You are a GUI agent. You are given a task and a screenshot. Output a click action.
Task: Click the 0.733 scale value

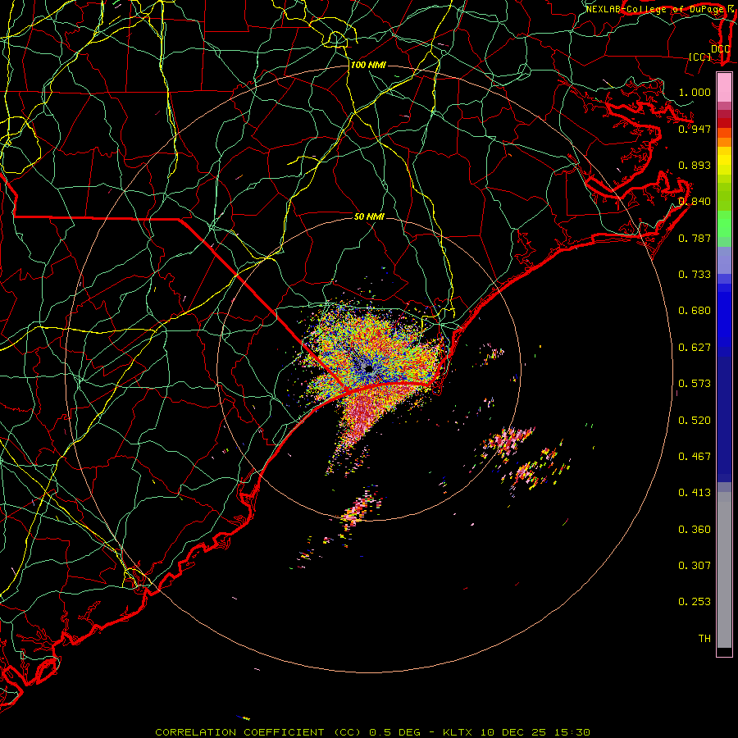coord(695,275)
